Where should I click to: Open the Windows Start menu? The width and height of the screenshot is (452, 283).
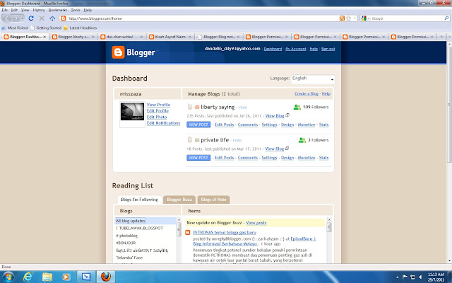(x=8, y=277)
